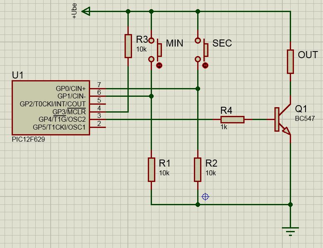The width and height of the screenshot is (323, 248).
Task: Select resistor R2 body
Action: (x=198, y=169)
